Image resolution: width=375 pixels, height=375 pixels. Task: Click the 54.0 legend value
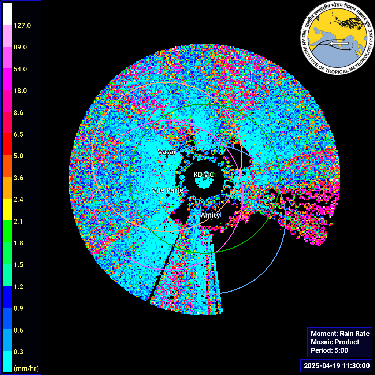pyautogui.click(x=21, y=69)
